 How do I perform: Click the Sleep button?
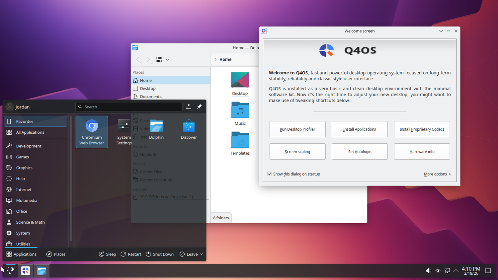(108, 254)
